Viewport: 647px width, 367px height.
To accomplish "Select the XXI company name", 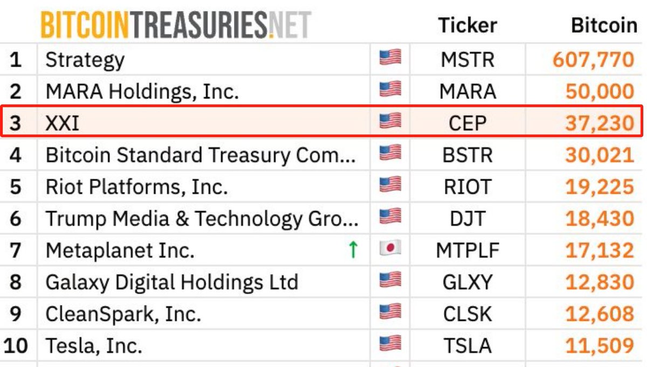I will (x=63, y=123).
